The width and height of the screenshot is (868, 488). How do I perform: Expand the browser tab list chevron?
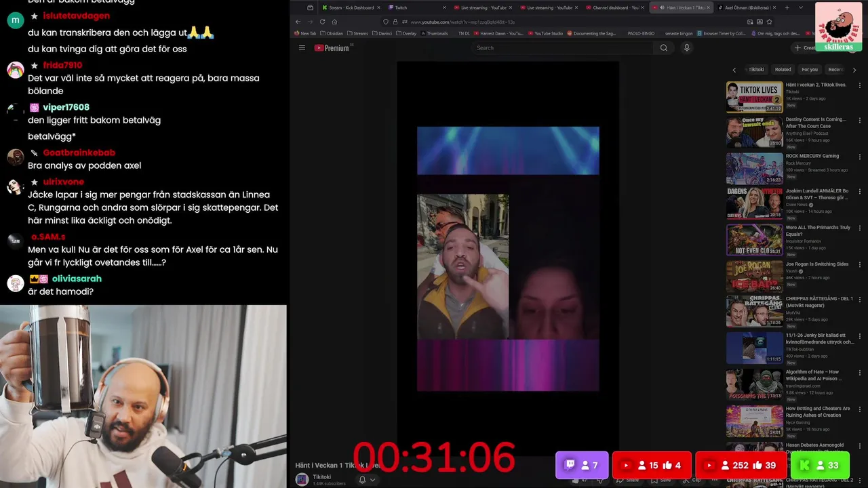tap(801, 7)
